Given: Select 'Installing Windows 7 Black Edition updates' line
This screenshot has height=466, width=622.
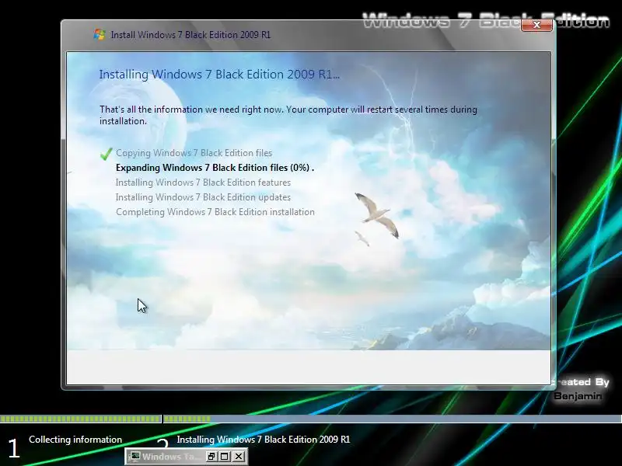Looking at the screenshot, I should (203, 197).
